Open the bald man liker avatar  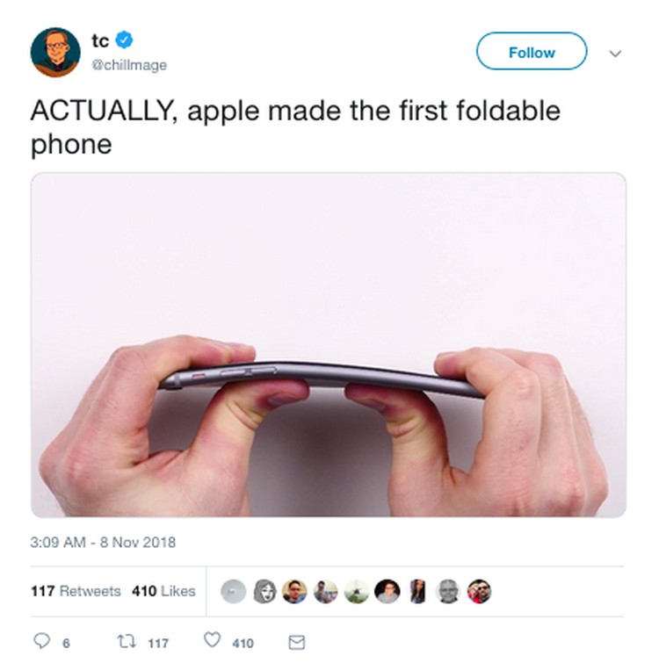tap(448, 591)
